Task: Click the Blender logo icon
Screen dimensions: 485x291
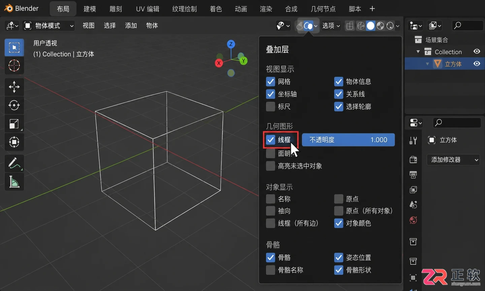Action: (x=8, y=8)
